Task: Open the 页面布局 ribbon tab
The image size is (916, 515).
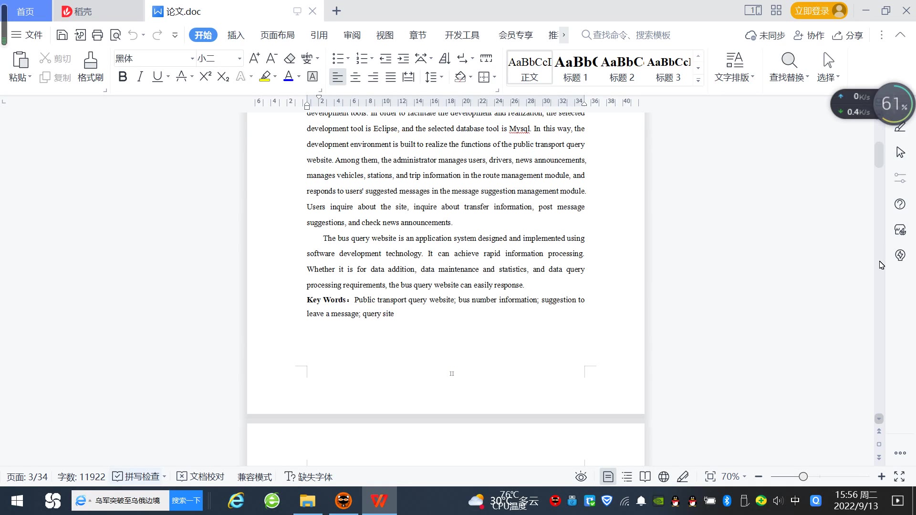Action: point(277,35)
